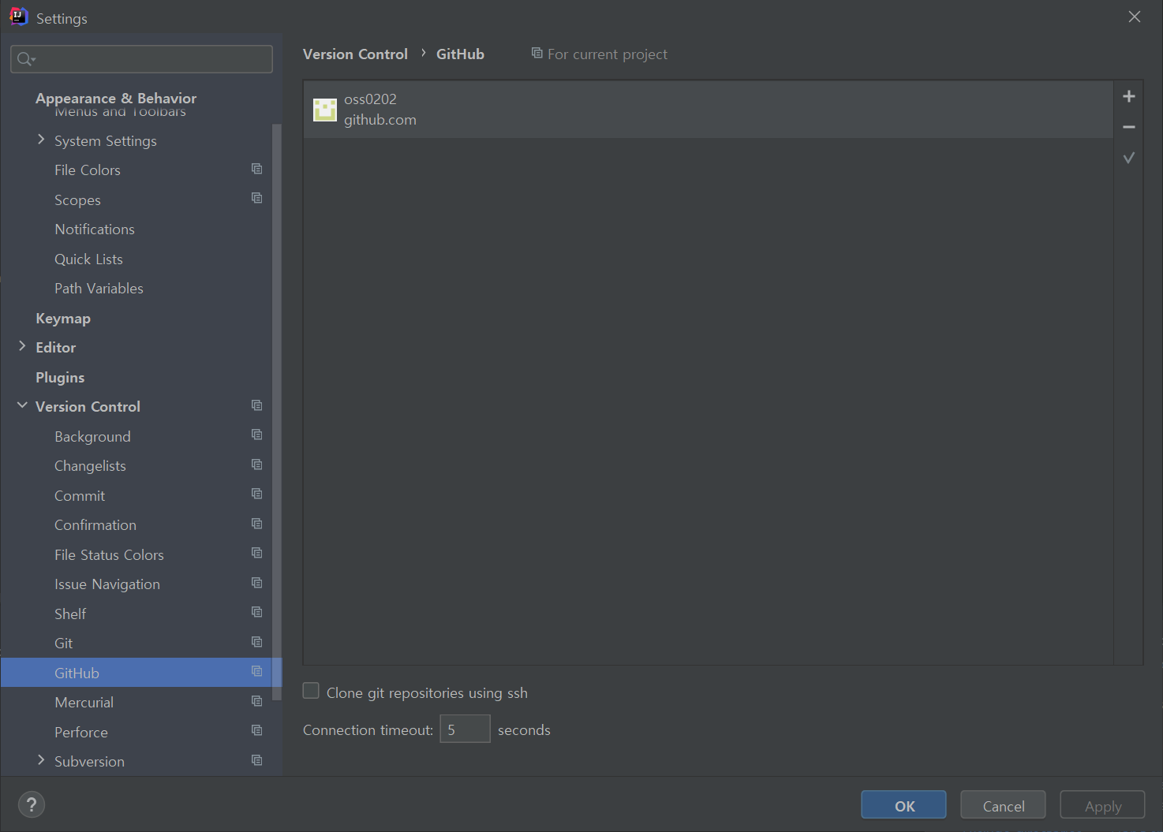The image size is (1163, 832).
Task: Select Confirmation settings
Action: coord(95,525)
